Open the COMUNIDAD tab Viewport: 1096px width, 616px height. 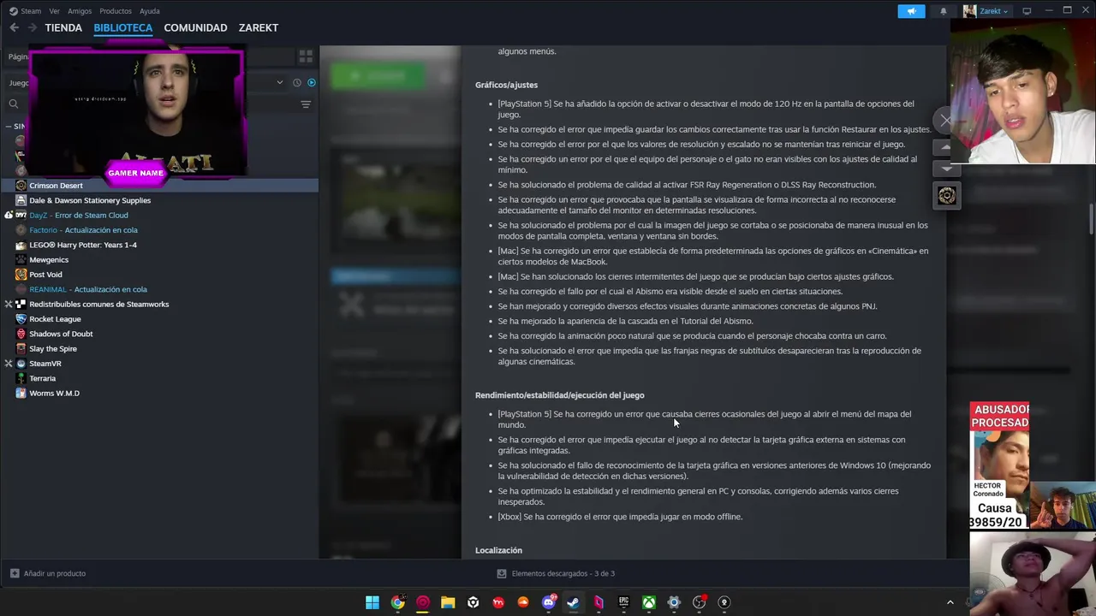(195, 27)
